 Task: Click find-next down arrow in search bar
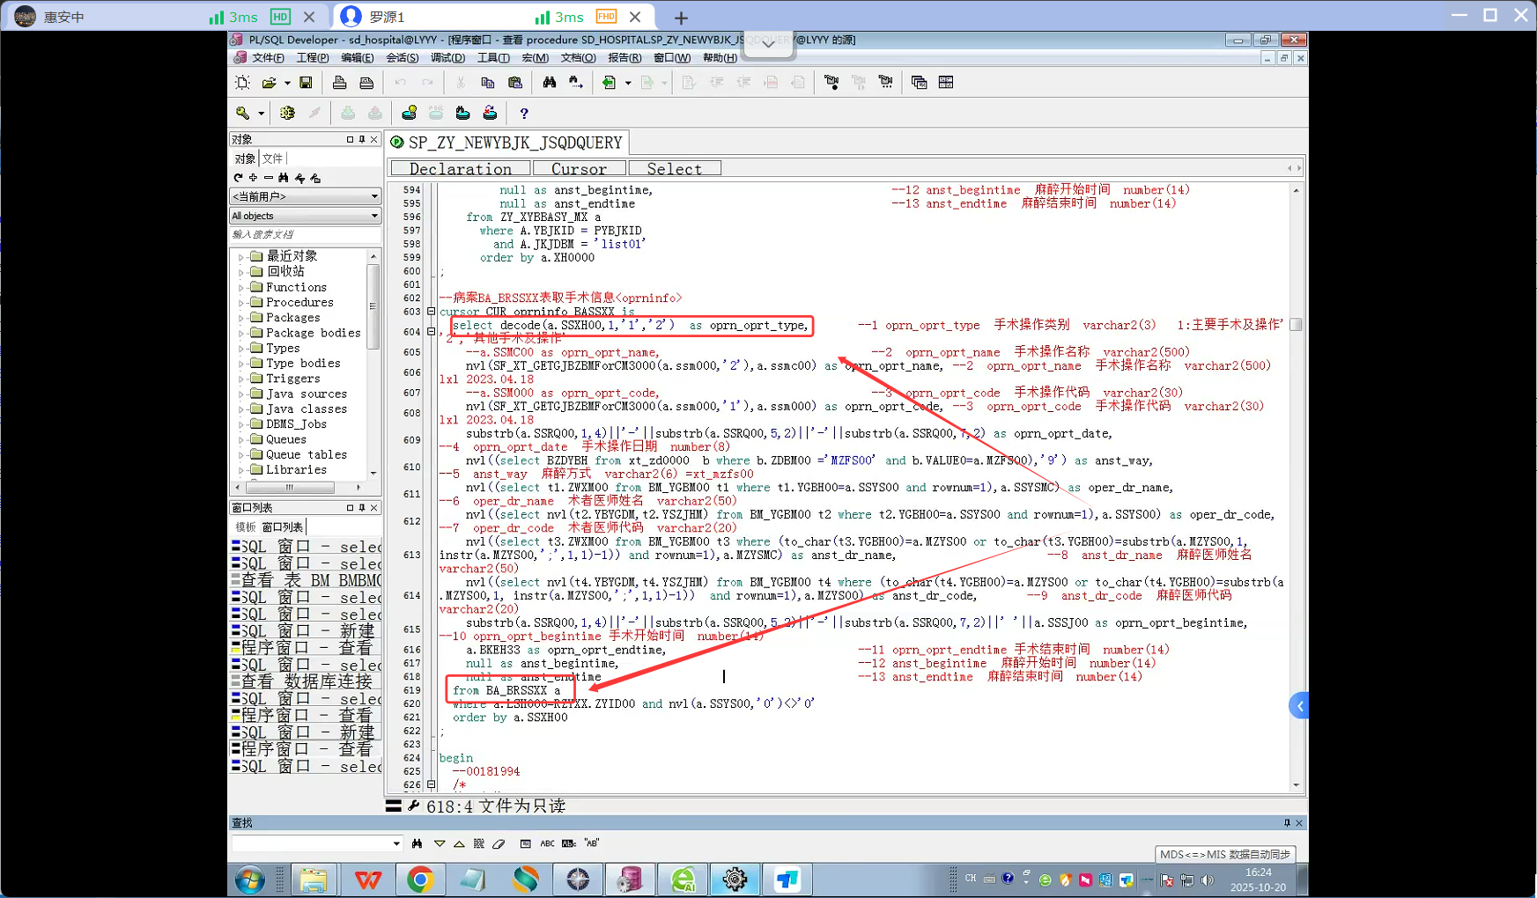pyautogui.click(x=440, y=843)
